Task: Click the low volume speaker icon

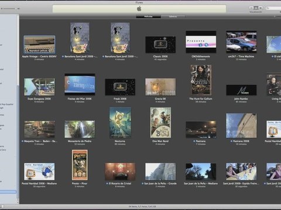Action: coord(2,9)
